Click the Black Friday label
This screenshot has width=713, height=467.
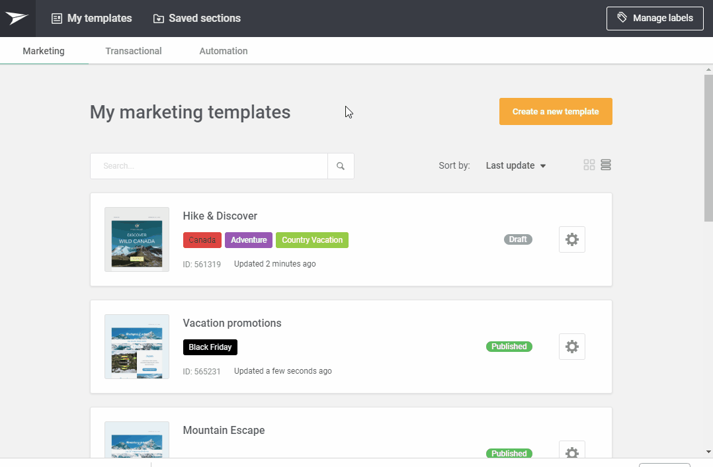point(210,347)
